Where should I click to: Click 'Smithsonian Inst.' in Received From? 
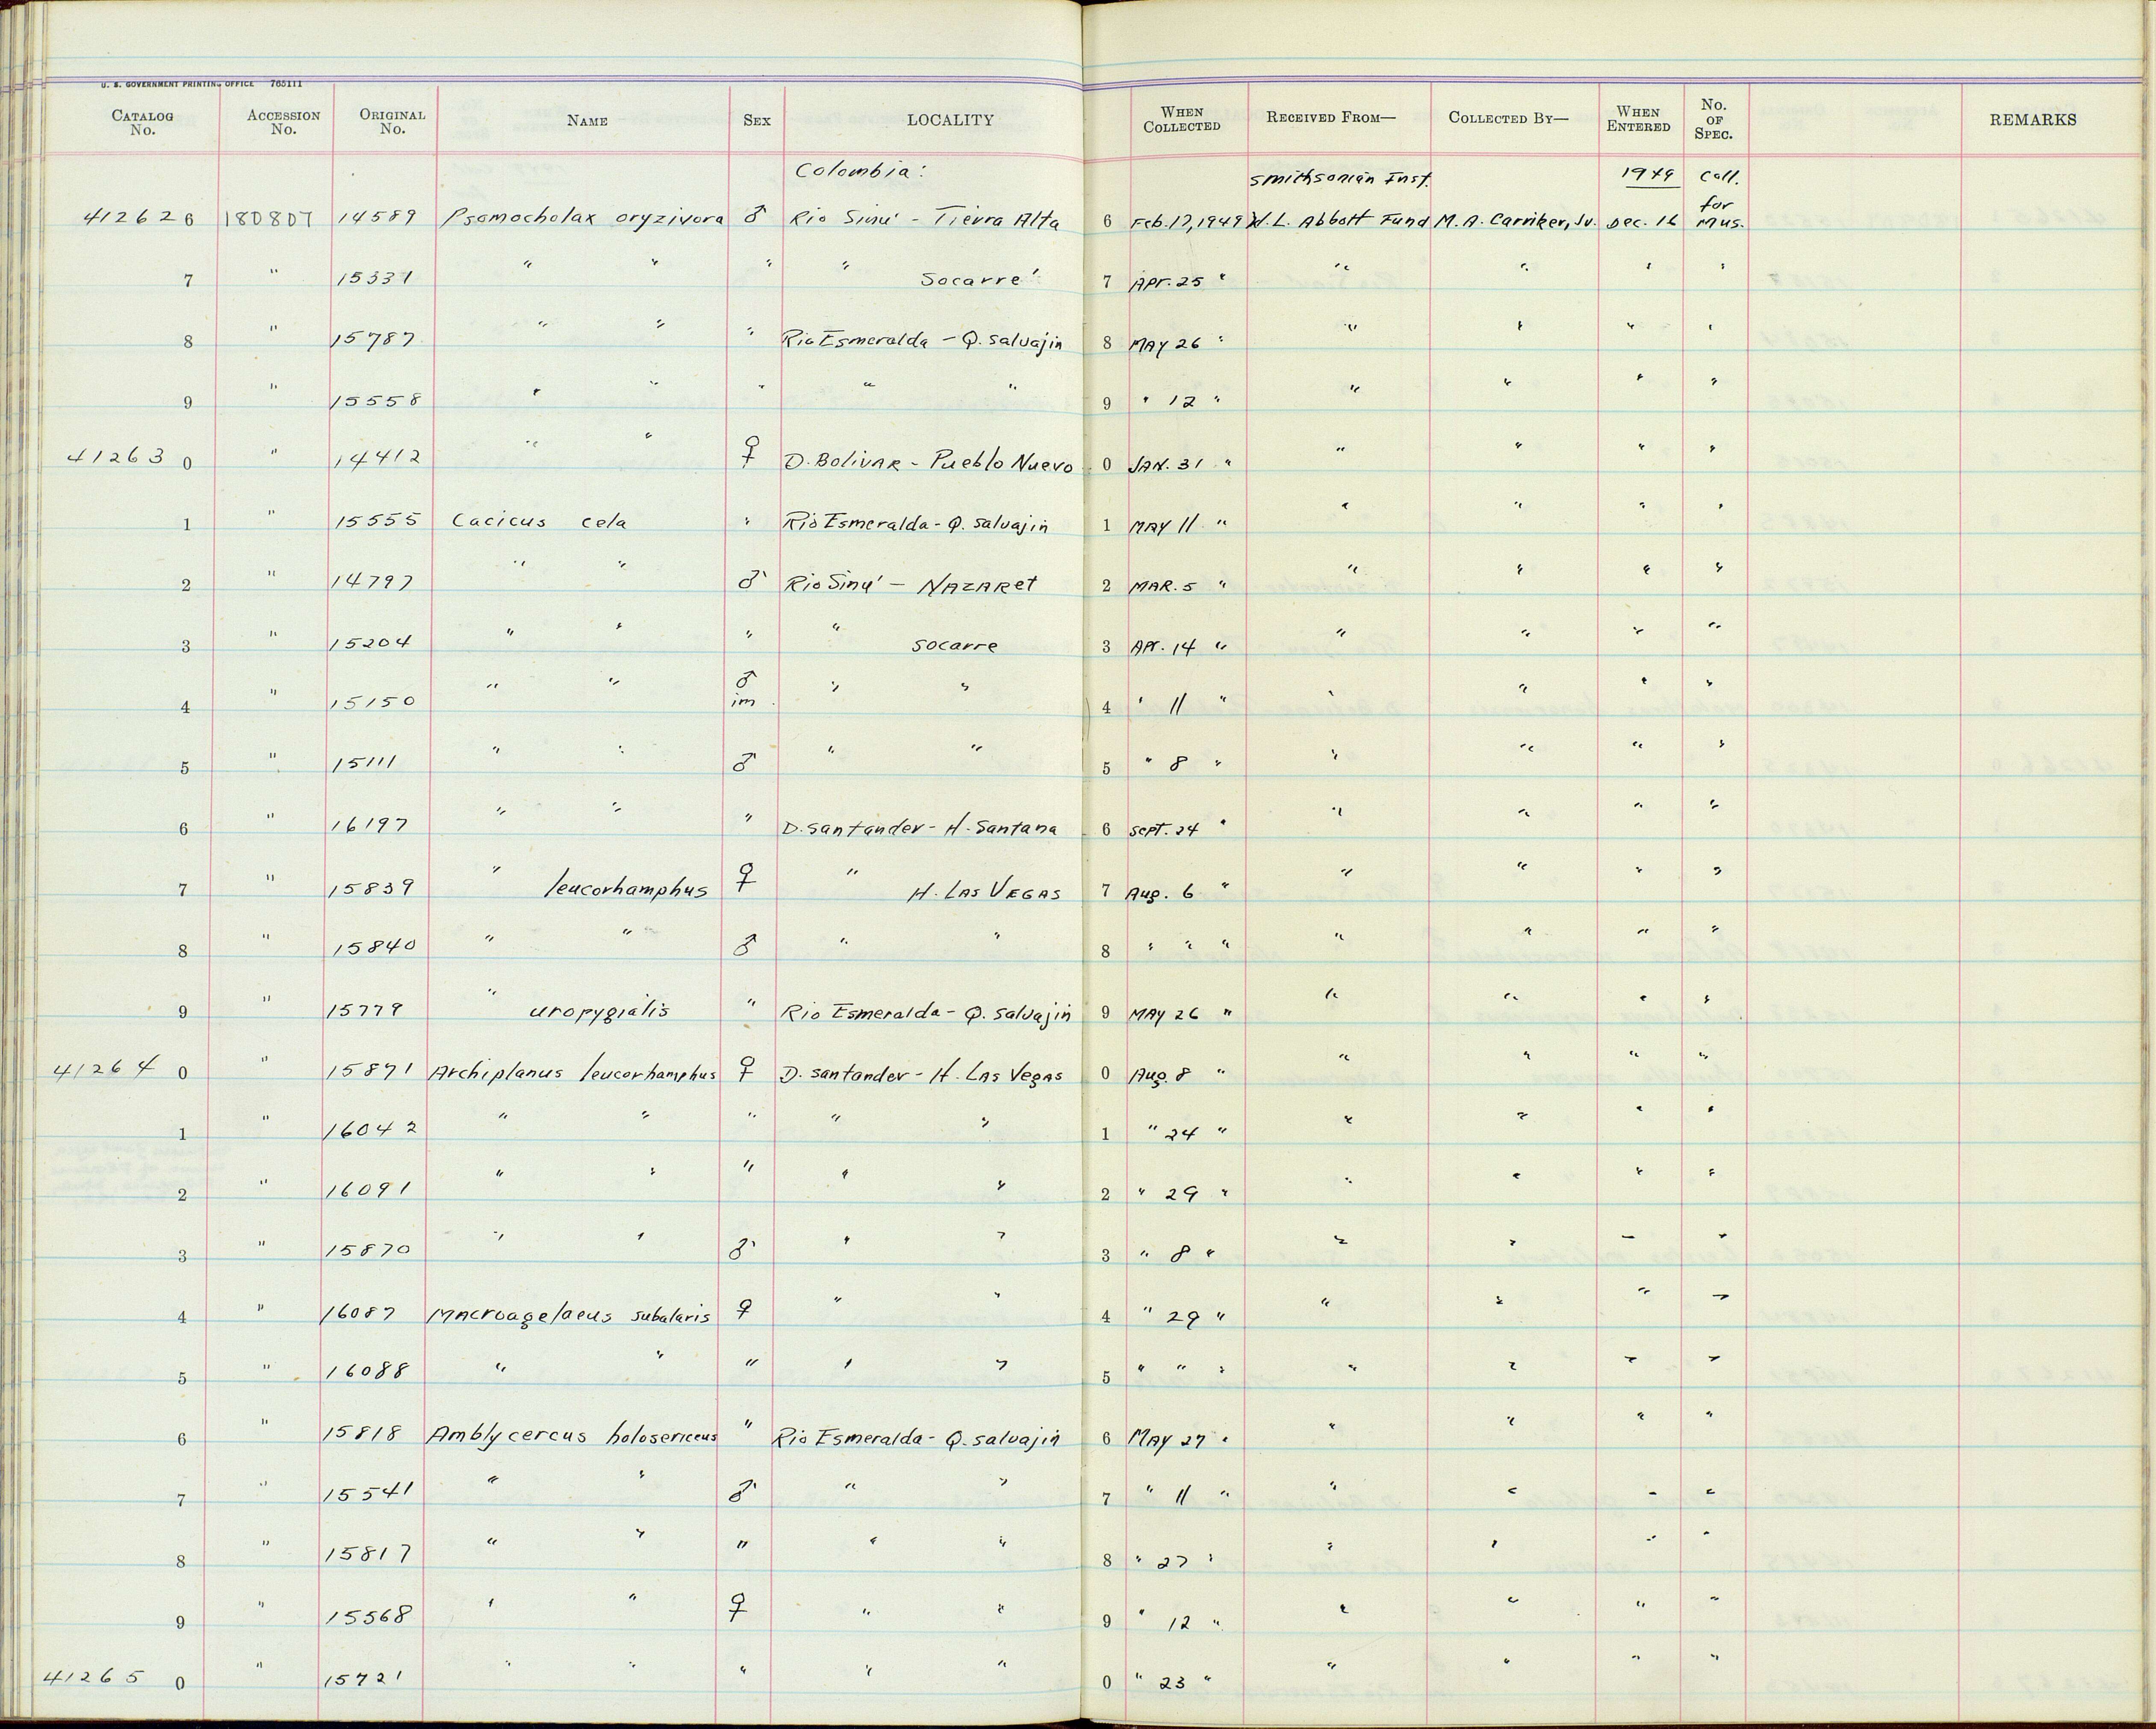1341,180
